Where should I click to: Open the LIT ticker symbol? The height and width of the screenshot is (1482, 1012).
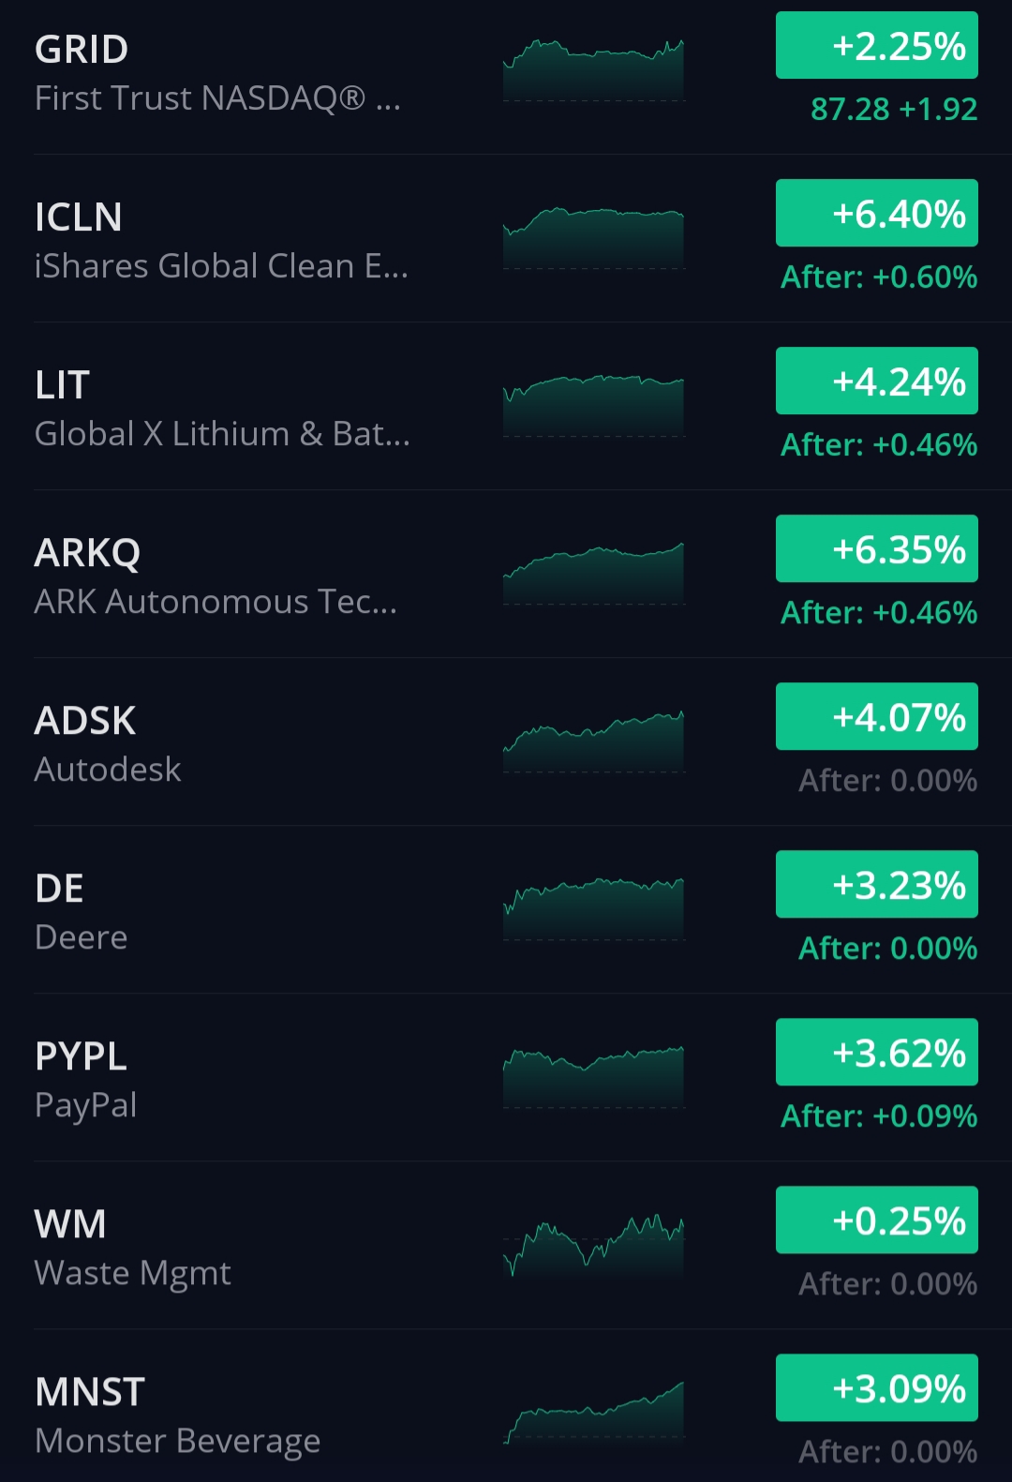click(63, 385)
